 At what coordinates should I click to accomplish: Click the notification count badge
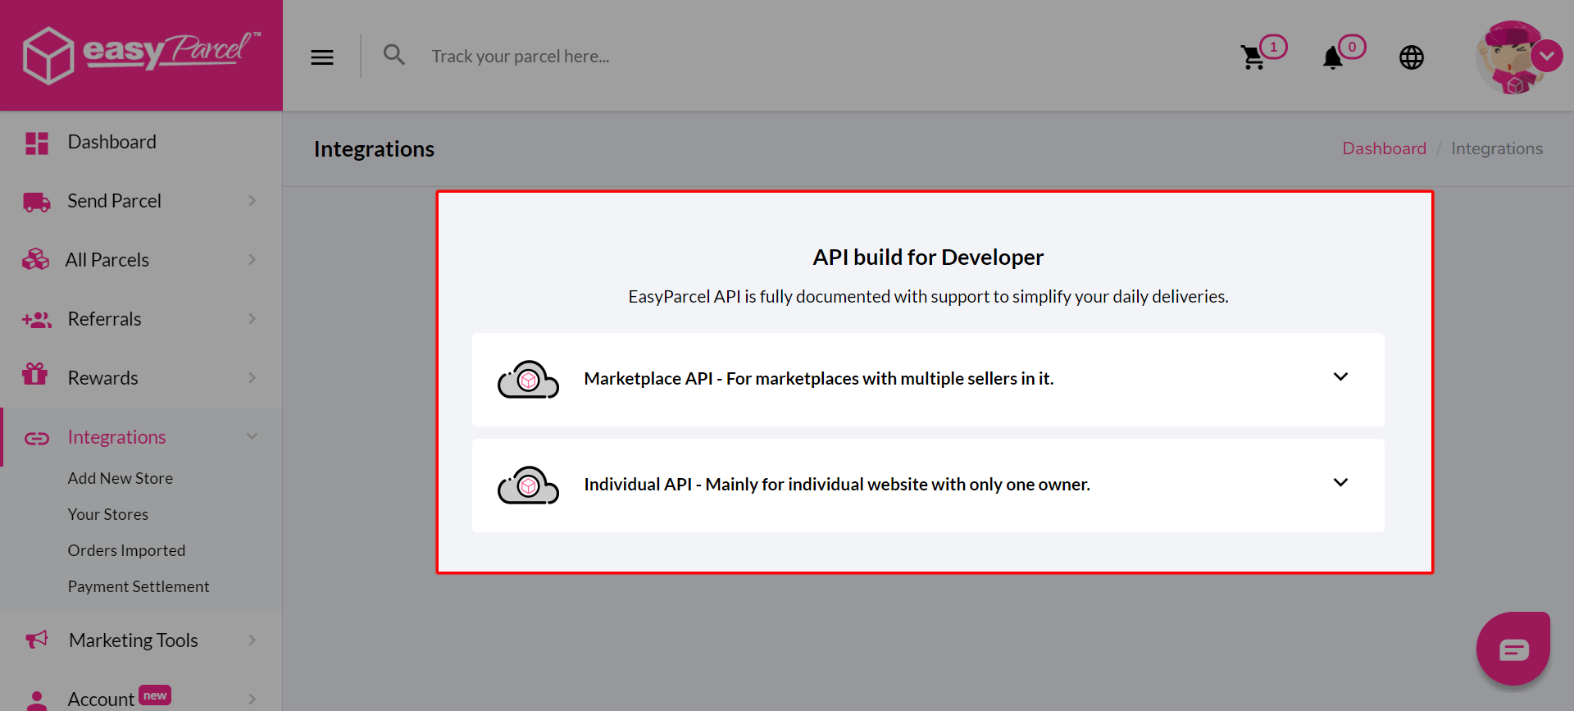pyautogui.click(x=1352, y=47)
